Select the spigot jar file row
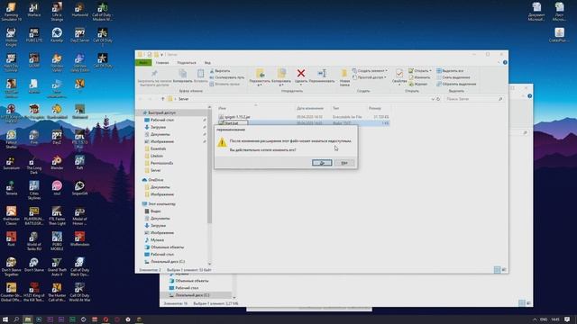This screenshot has width=577, height=324. 303,117
